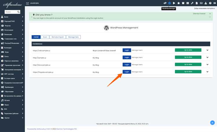Open the help question mark icon
Viewport: 217px width, 132px height.
tap(210, 3)
